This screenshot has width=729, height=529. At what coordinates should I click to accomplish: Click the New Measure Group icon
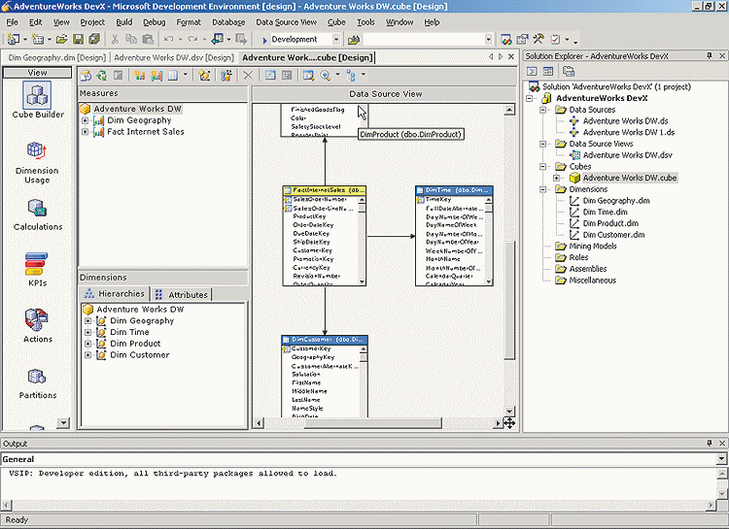[156, 76]
